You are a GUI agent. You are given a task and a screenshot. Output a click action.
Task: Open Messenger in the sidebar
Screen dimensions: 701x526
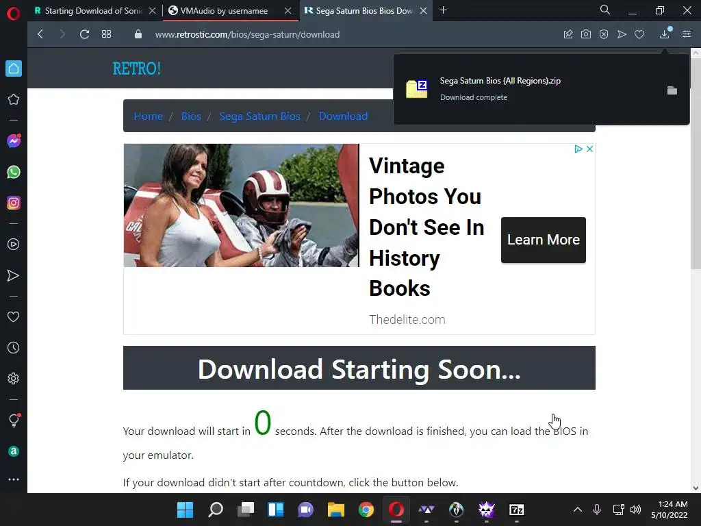tap(14, 141)
